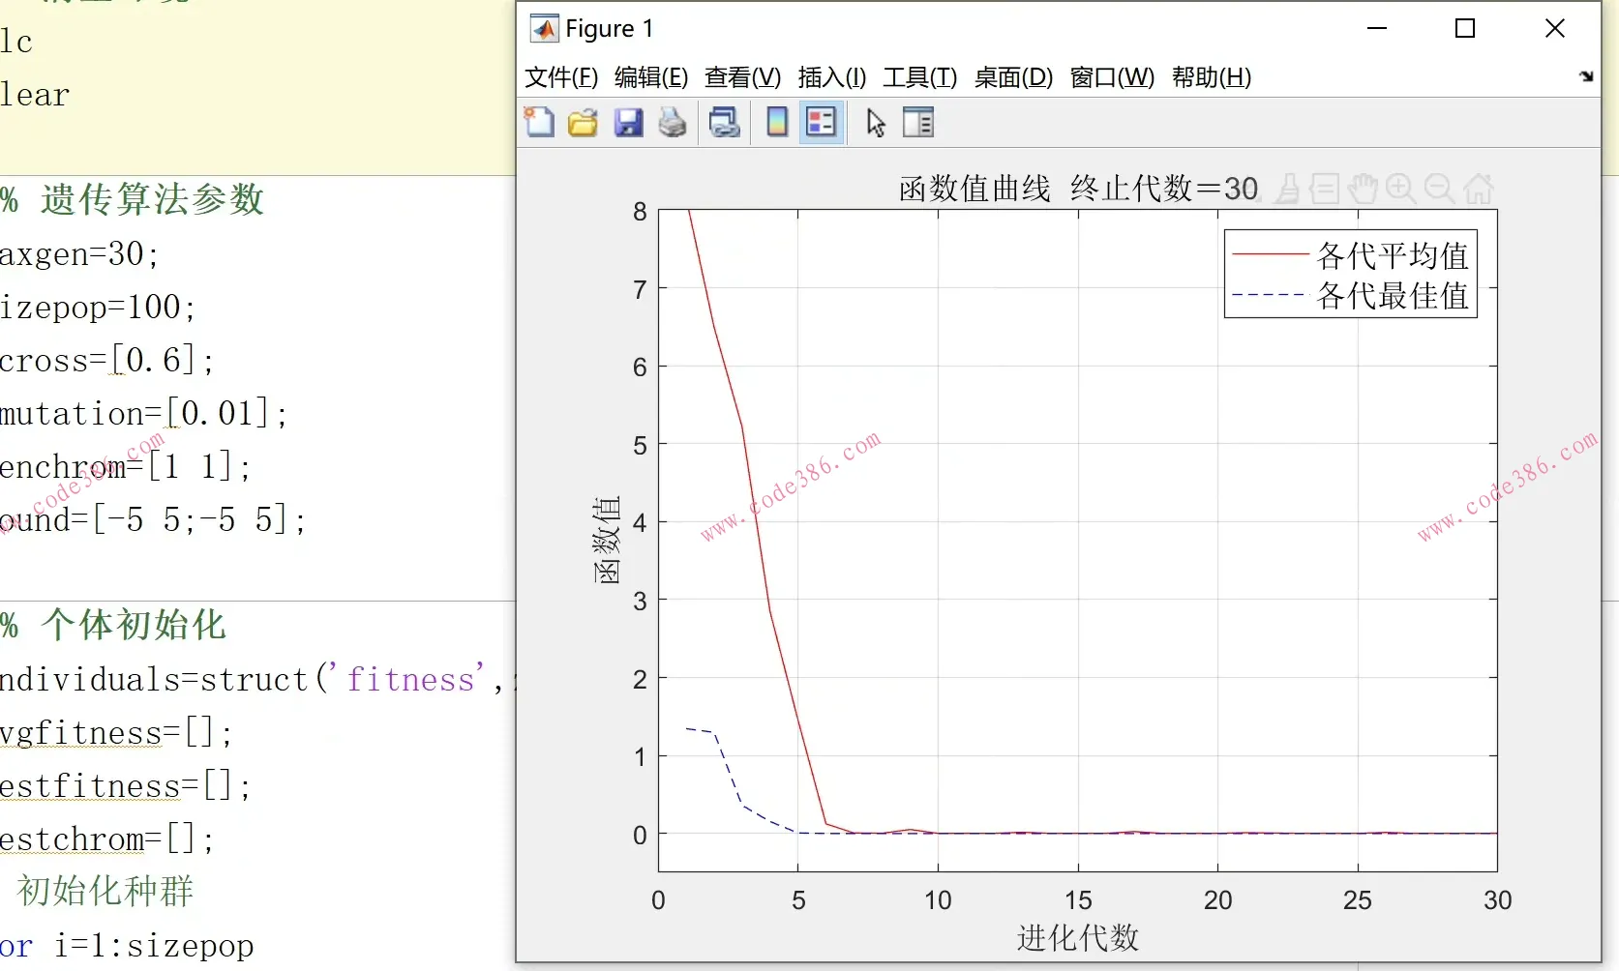Click the y-axis tick label 8
Viewport: 1619px width, 971px height.
640,212
